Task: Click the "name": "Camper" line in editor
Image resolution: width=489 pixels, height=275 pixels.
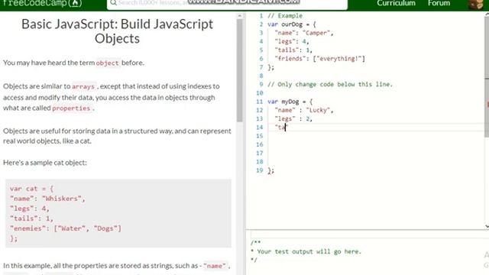Action: (304, 33)
